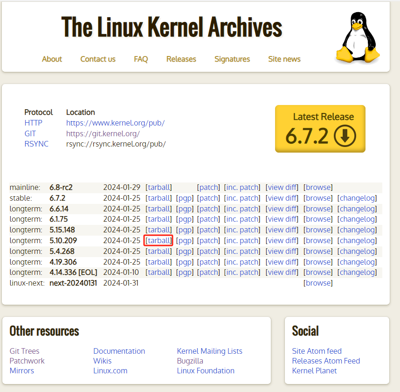This screenshot has height=392, width=400.
Task: Open Site news
Action: pyautogui.click(x=284, y=59)
